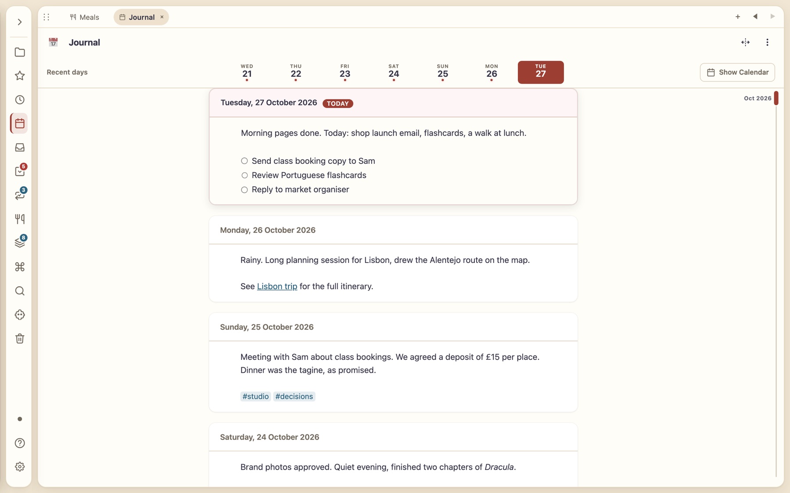790x493 pixels.
Task: Open the Recent clock icon in sidebar
Action: [x=20, y=100]
